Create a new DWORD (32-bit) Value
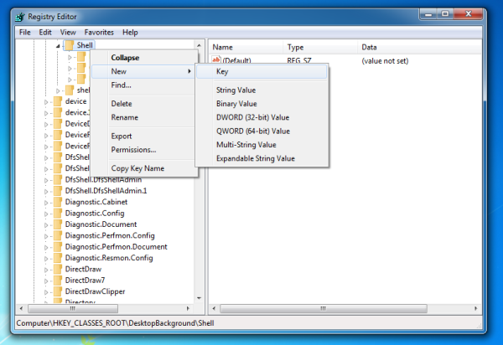The width and height of the screenshot is (503, 345). pyautogui.click(x=262, y=117)
